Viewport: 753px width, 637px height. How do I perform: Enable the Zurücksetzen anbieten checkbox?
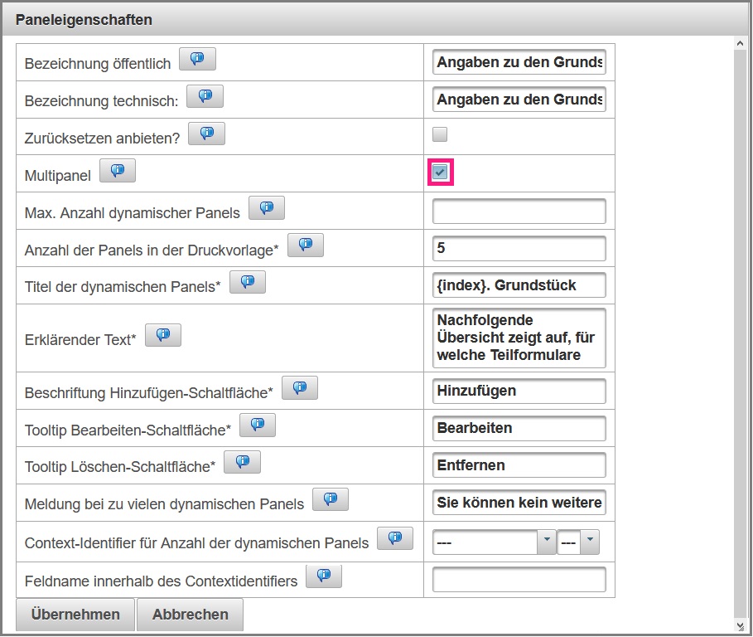440,134
